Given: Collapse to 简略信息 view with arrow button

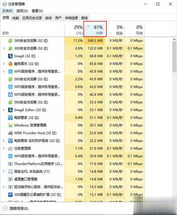Looking at the screenshot, I should pyautogui.click(x=5, y=209).
